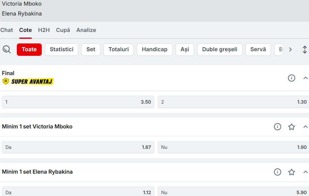This screenshot has height=196, width=309.
Task: Switch to the Chat tab
Action: [7, 30]
